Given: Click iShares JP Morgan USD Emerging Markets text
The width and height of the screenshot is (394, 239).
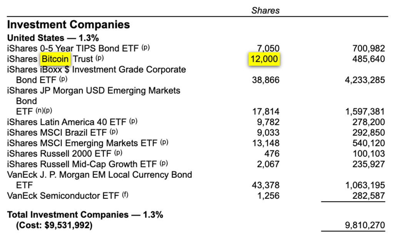Looking at the screenshot, I should tap(94, 91).
